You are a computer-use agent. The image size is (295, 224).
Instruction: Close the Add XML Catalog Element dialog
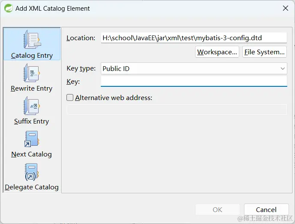point(285,8)
